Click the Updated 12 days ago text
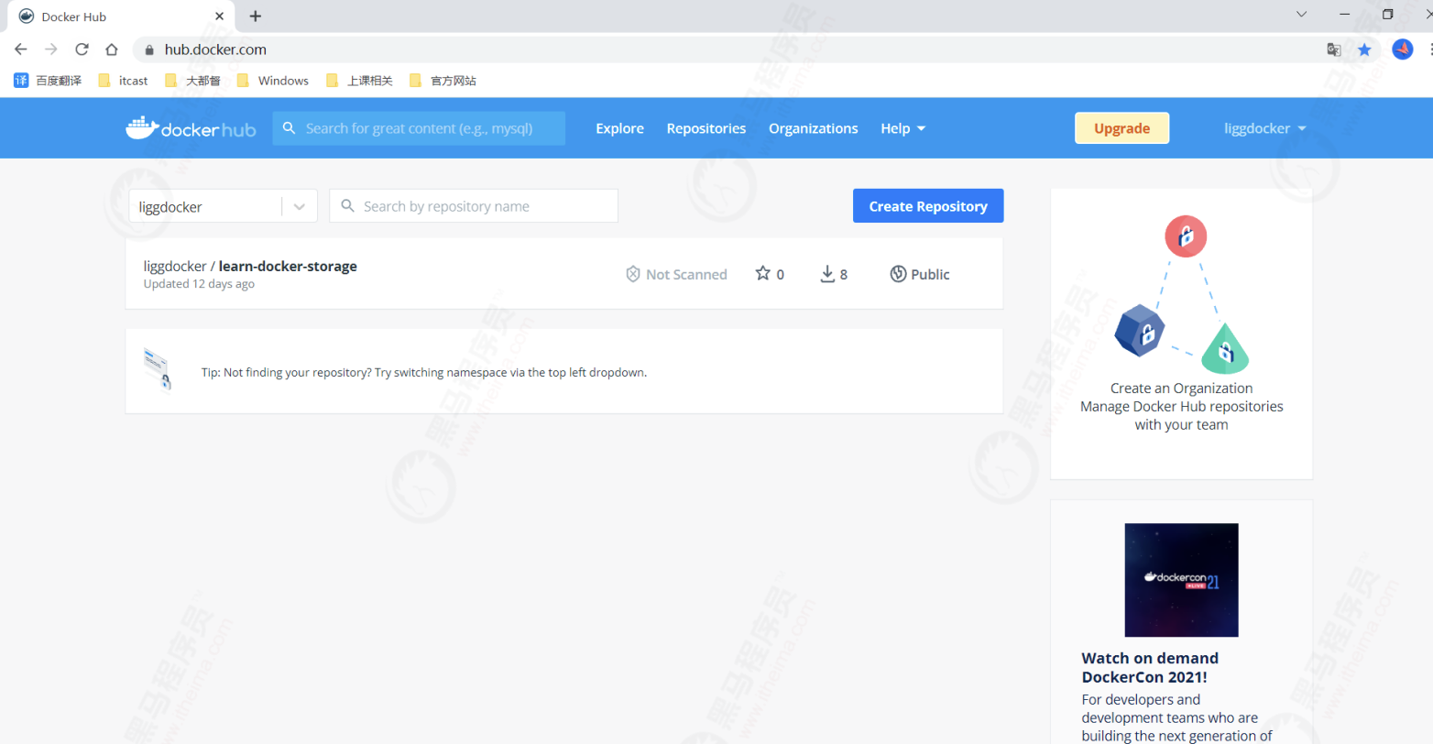1433x744 pixels. (x=199, y=284)
